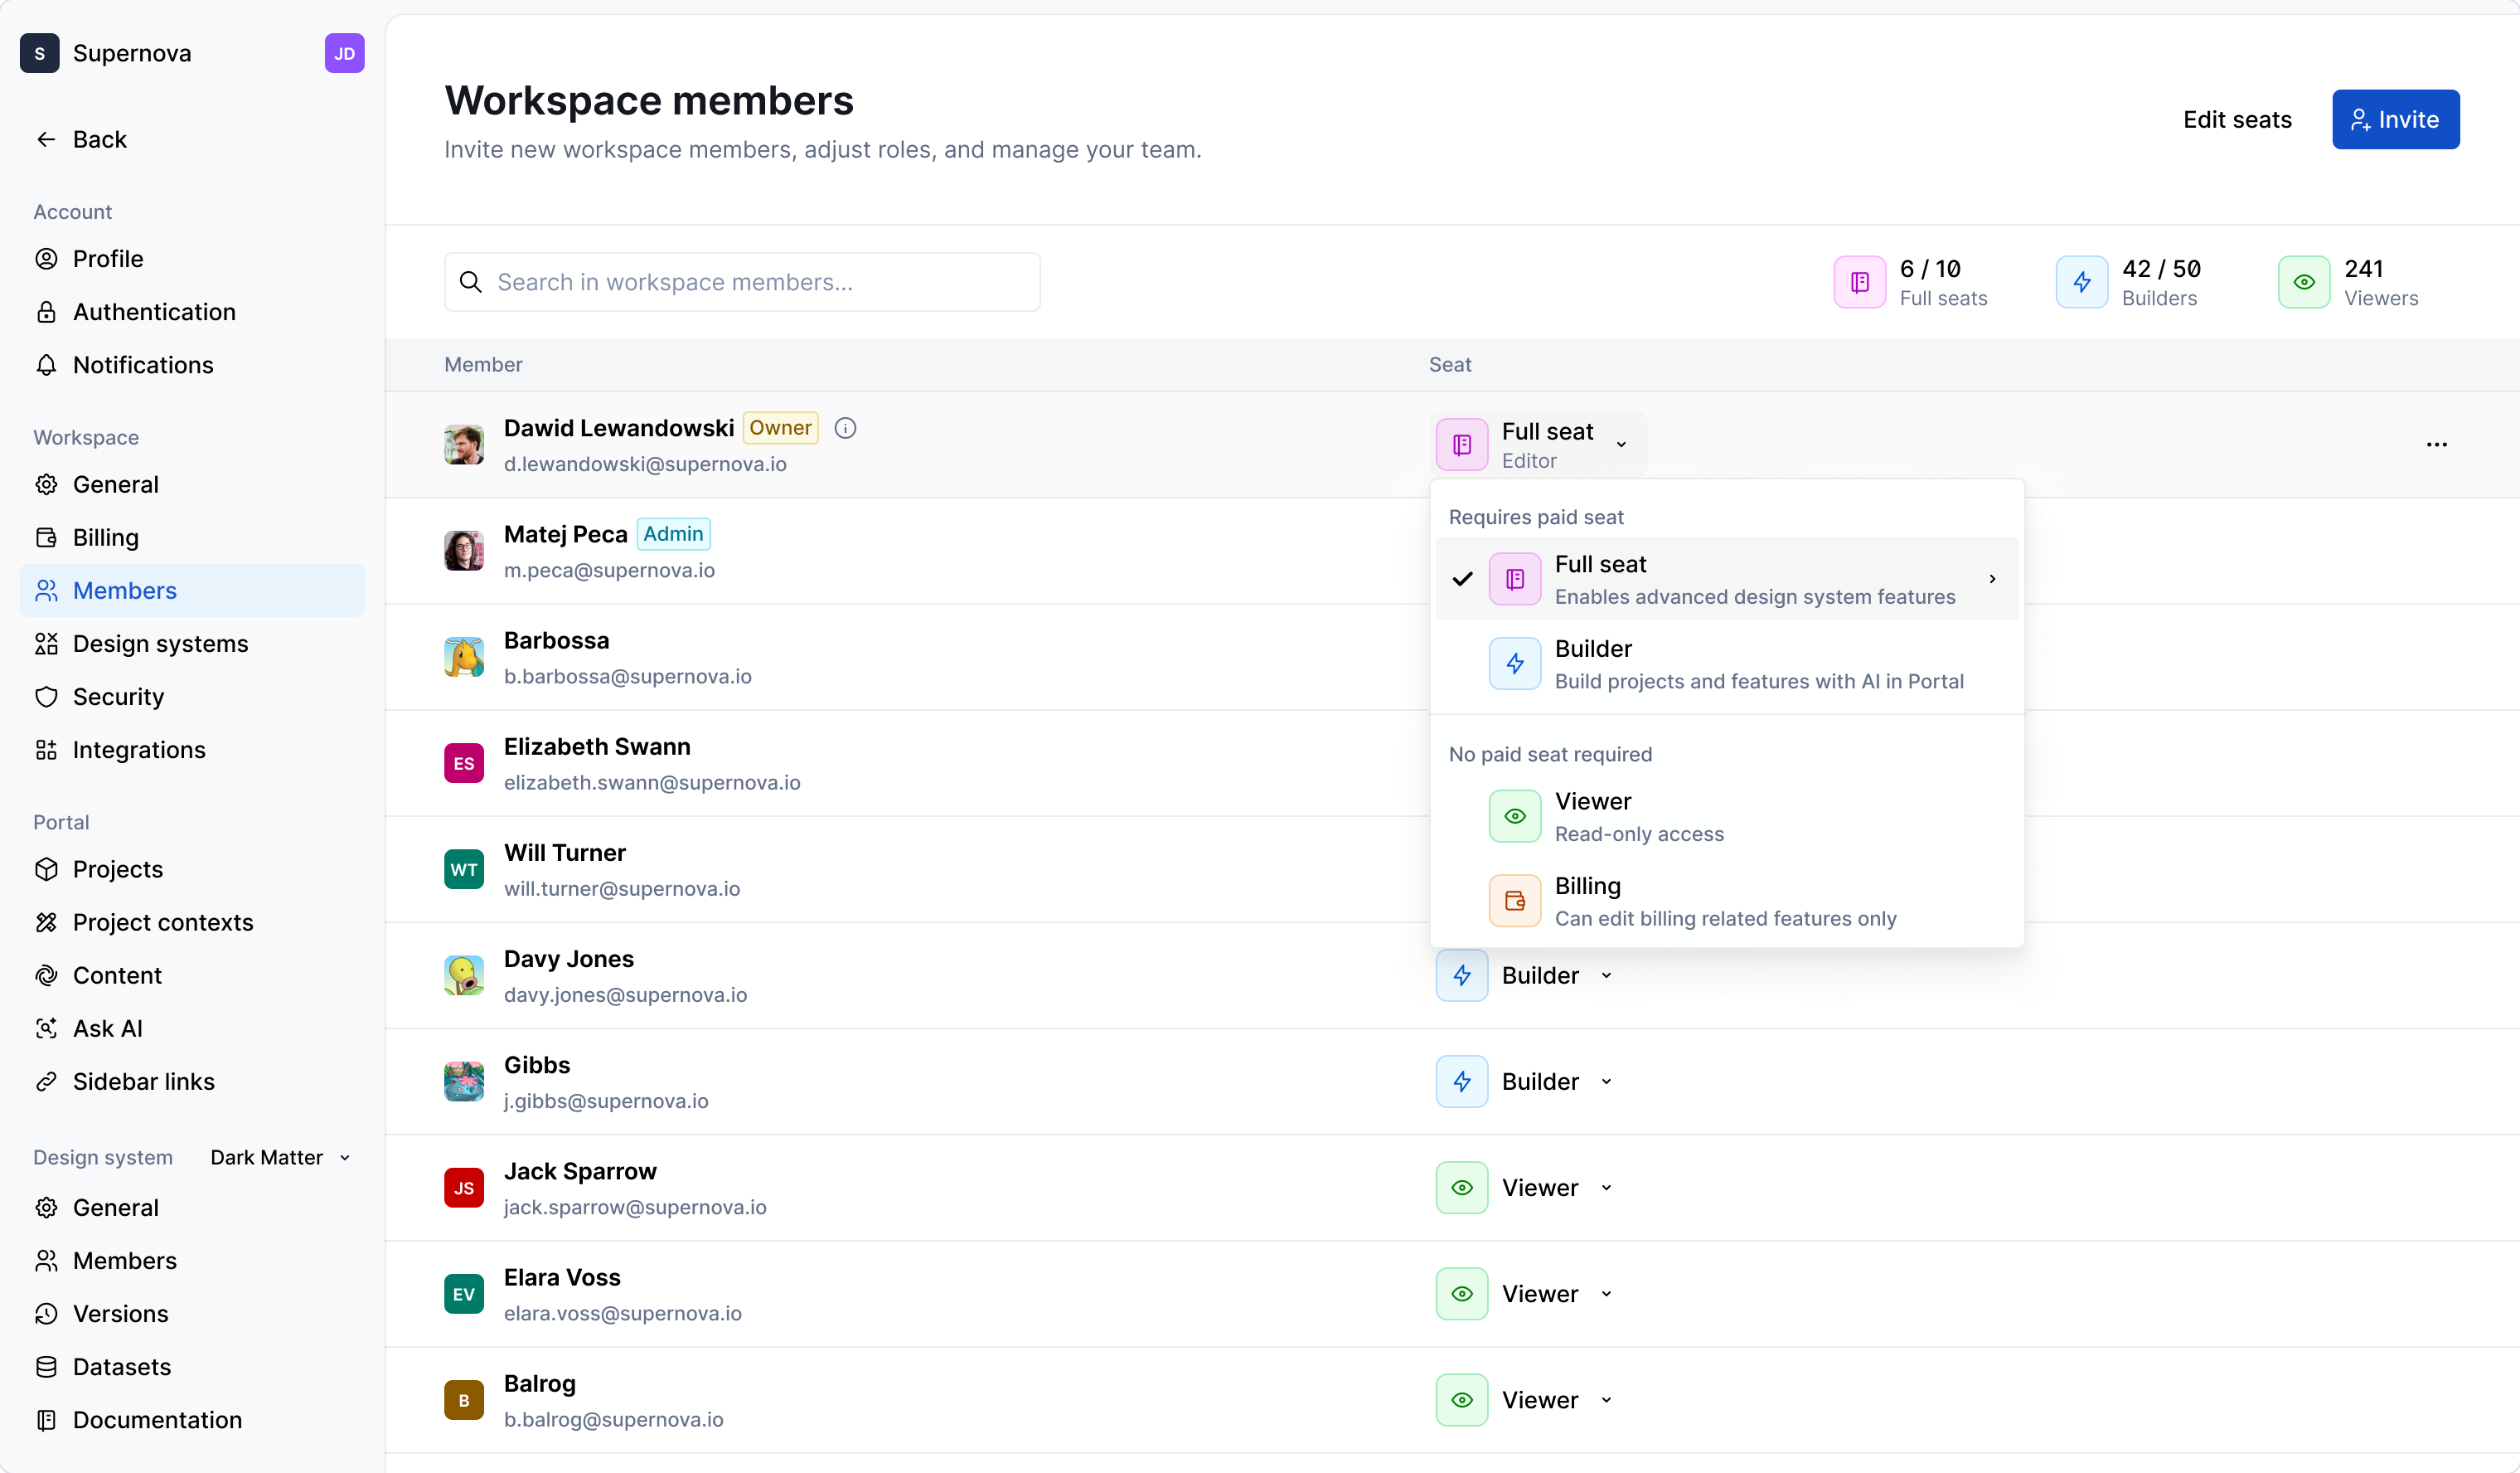Click the Design systems sidebar icon
Screen dimensions: 2520x1473
pos(46,644)
